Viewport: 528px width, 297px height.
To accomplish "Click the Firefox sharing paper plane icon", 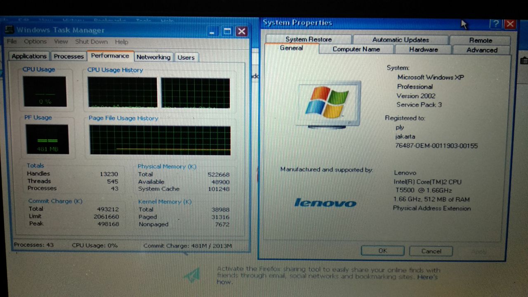I will (193, 275).
